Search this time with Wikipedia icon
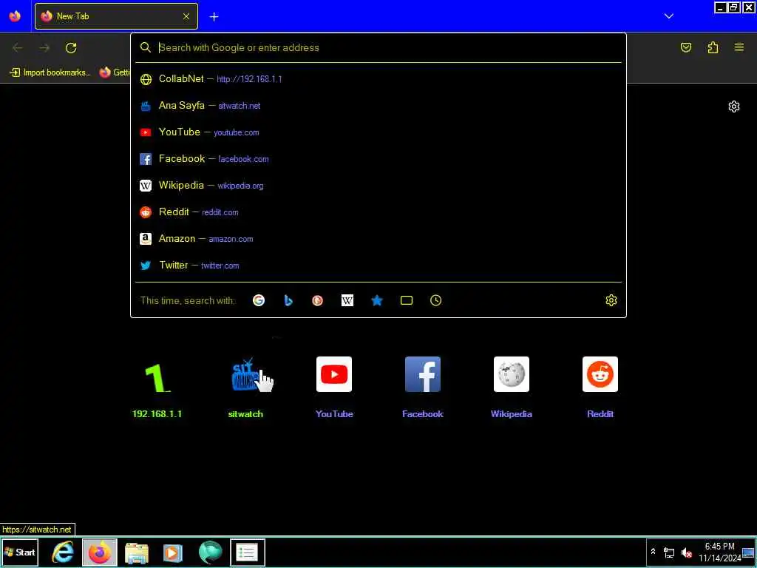 coord(347,300)
